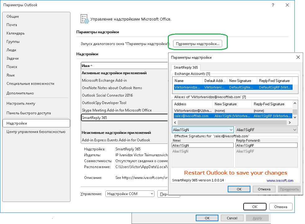Click OK in the background English dialog

pos(207,218)
